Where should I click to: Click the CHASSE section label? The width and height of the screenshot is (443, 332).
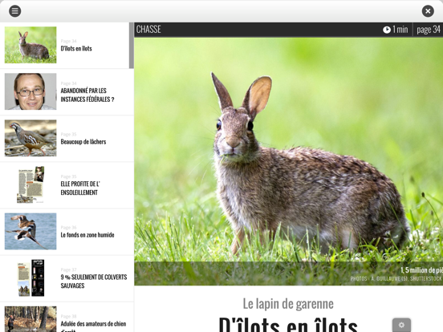(x=148, y=30)
